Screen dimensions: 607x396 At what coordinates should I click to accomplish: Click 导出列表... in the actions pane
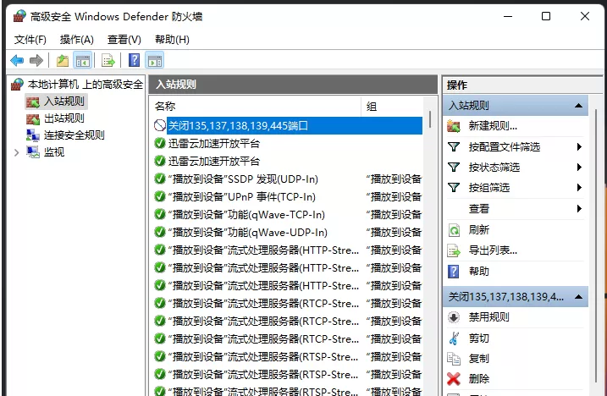pos(493,250)
